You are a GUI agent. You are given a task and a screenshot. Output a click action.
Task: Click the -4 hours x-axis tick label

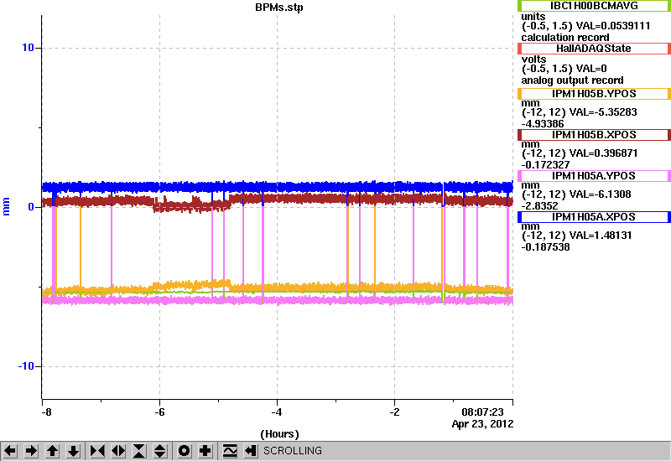[277, 412]
